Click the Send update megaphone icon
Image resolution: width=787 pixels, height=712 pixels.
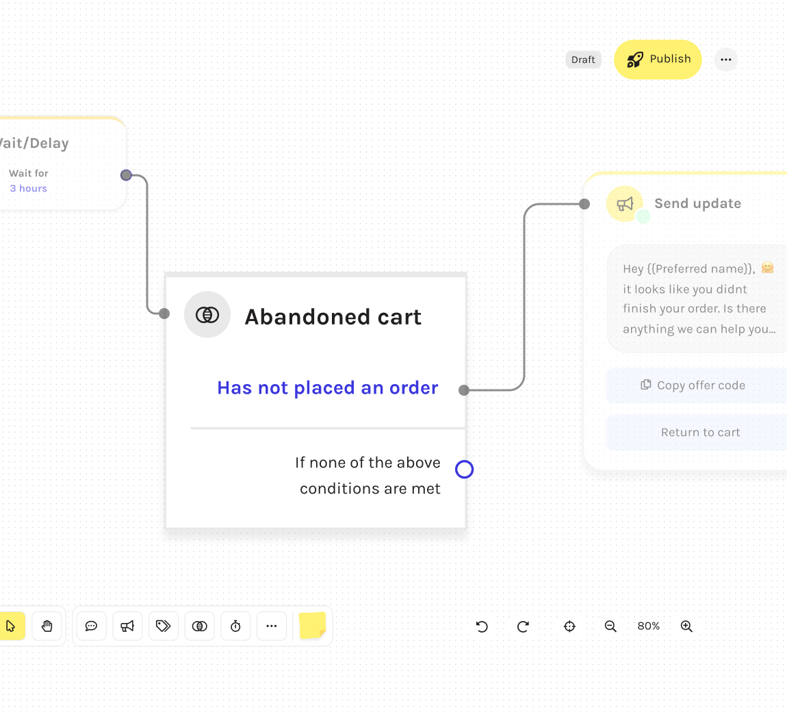tap(625, 204)
